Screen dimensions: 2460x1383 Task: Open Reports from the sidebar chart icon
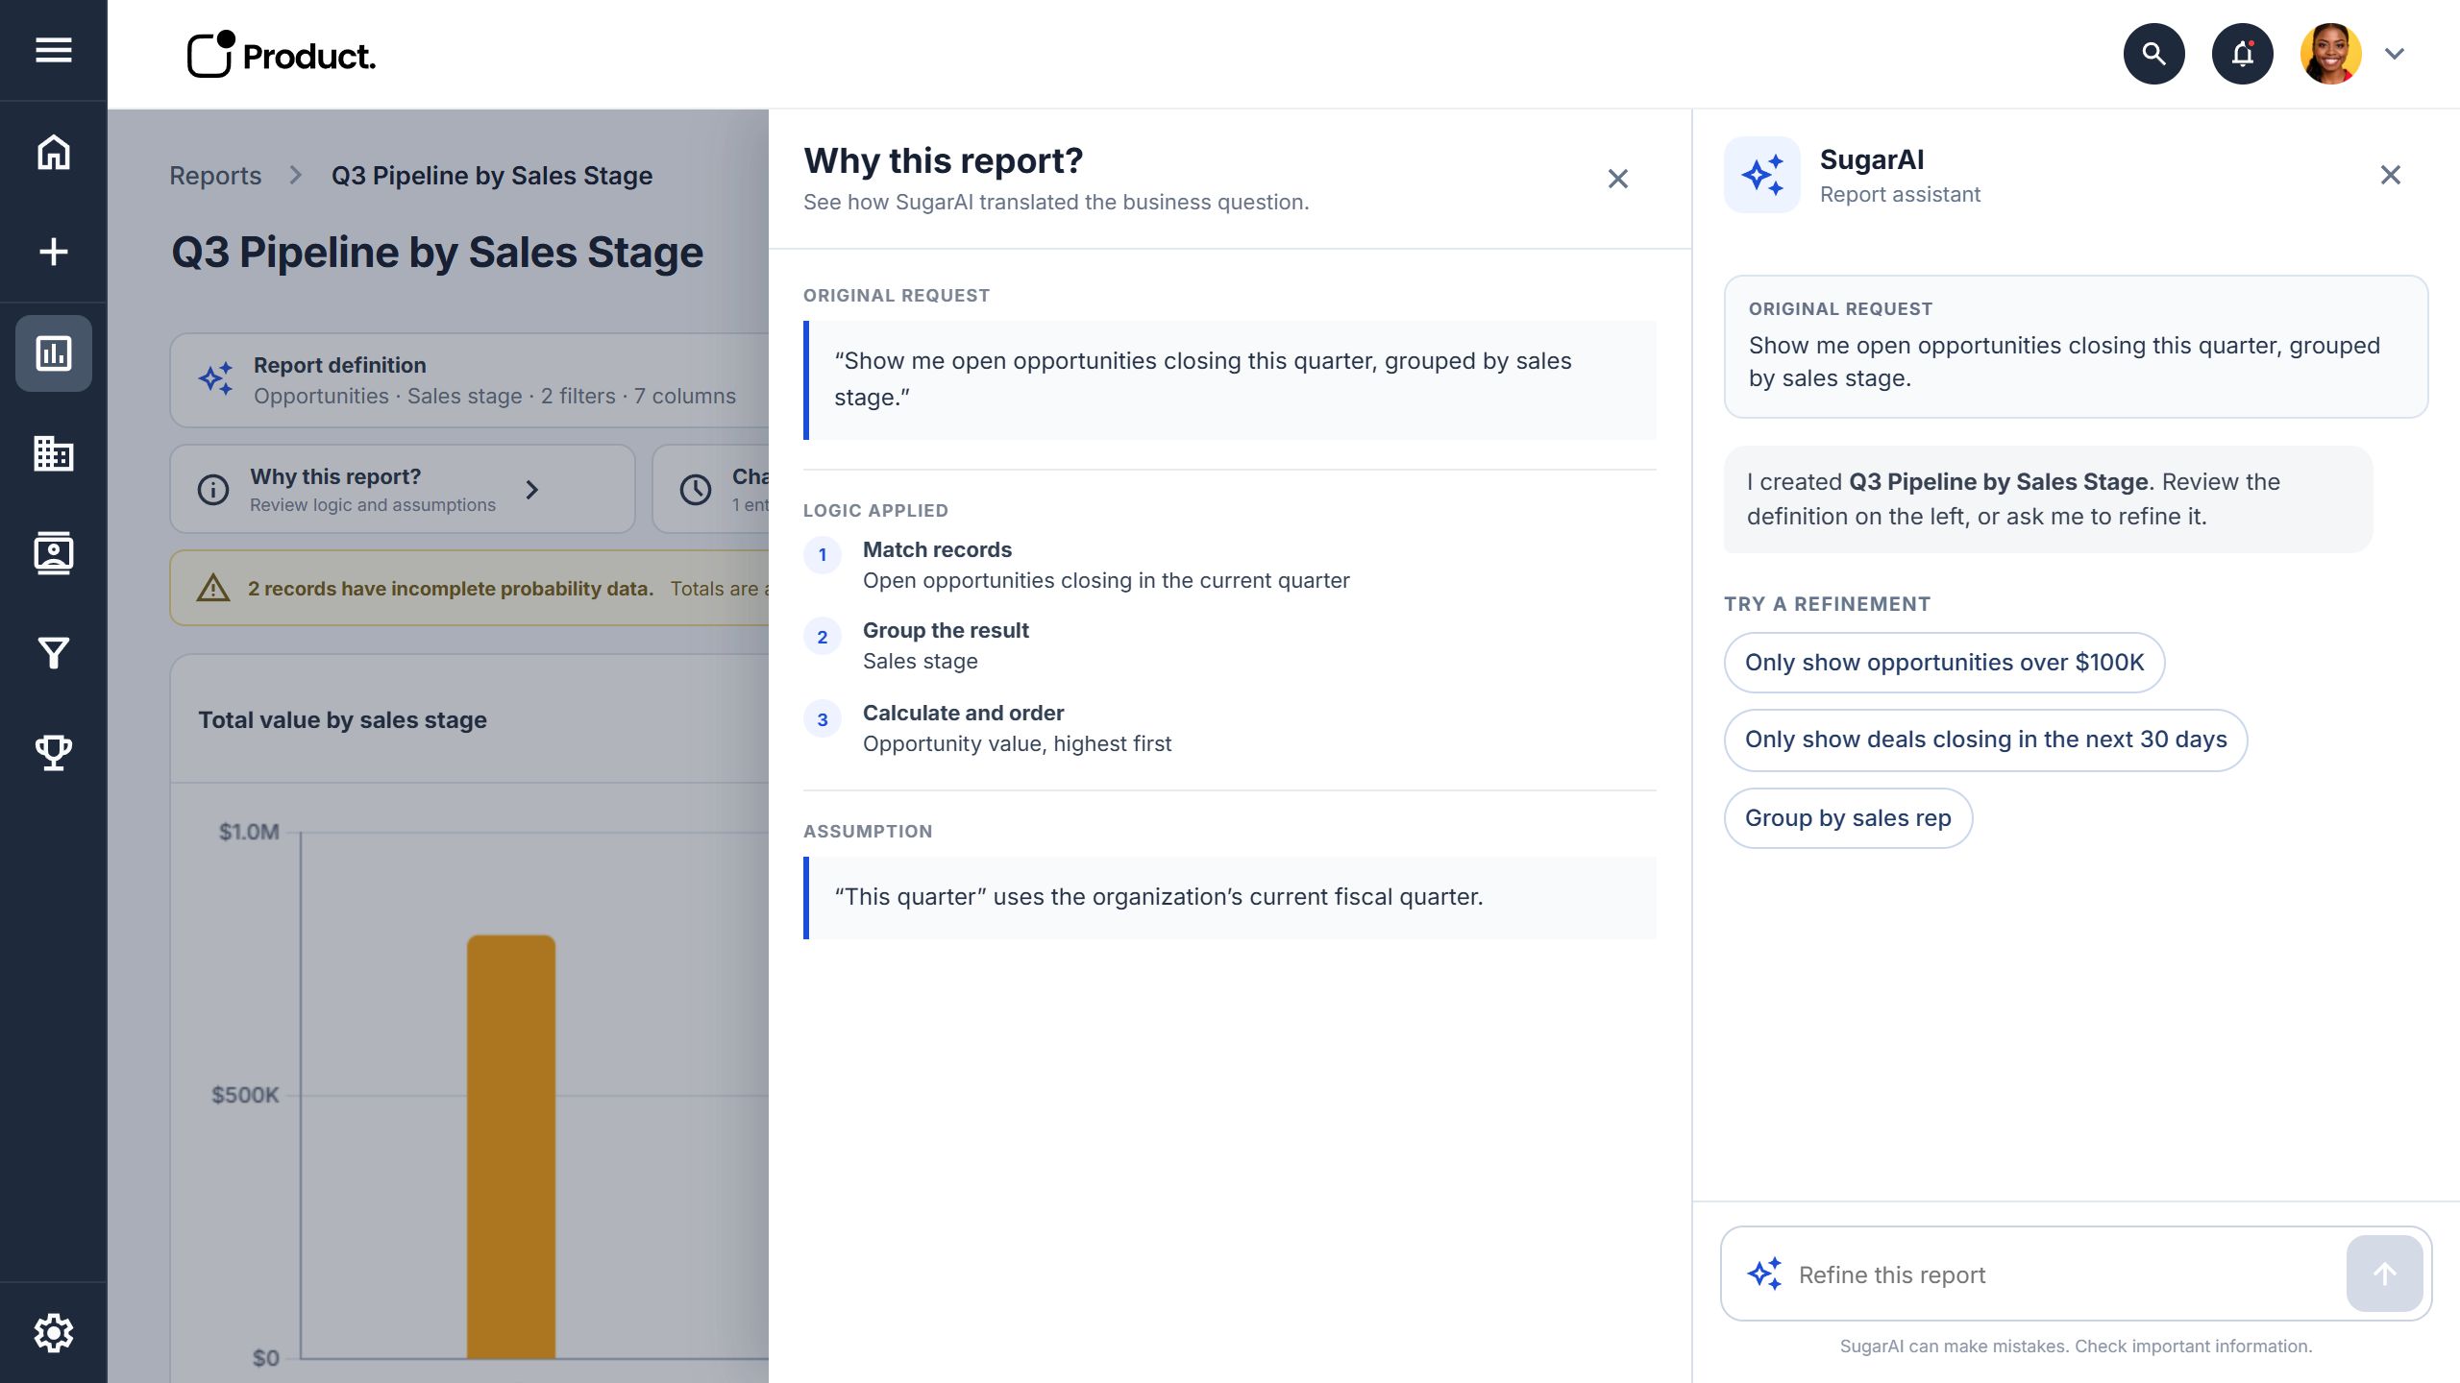(x=54, y=352)
